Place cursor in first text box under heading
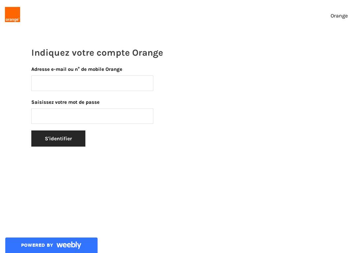Viewport: 356px width, 253px height. [92, 83]
